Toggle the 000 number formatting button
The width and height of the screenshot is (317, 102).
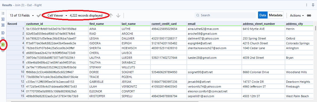(x=309, y=15)
